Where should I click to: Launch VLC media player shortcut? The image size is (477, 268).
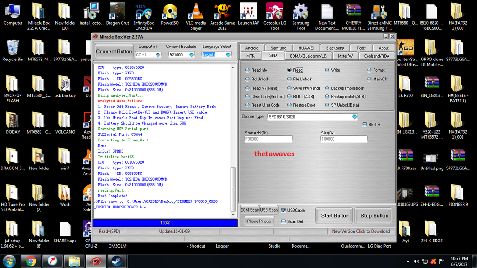[x=196, y=17]
